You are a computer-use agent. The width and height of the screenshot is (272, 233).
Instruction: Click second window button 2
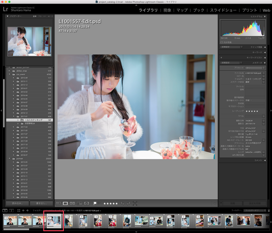11,211
